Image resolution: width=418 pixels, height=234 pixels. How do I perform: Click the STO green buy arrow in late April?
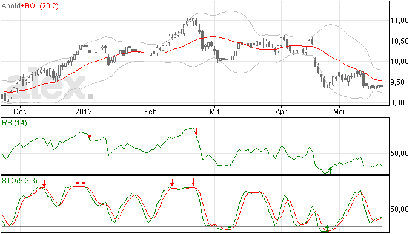click(327, 229)
